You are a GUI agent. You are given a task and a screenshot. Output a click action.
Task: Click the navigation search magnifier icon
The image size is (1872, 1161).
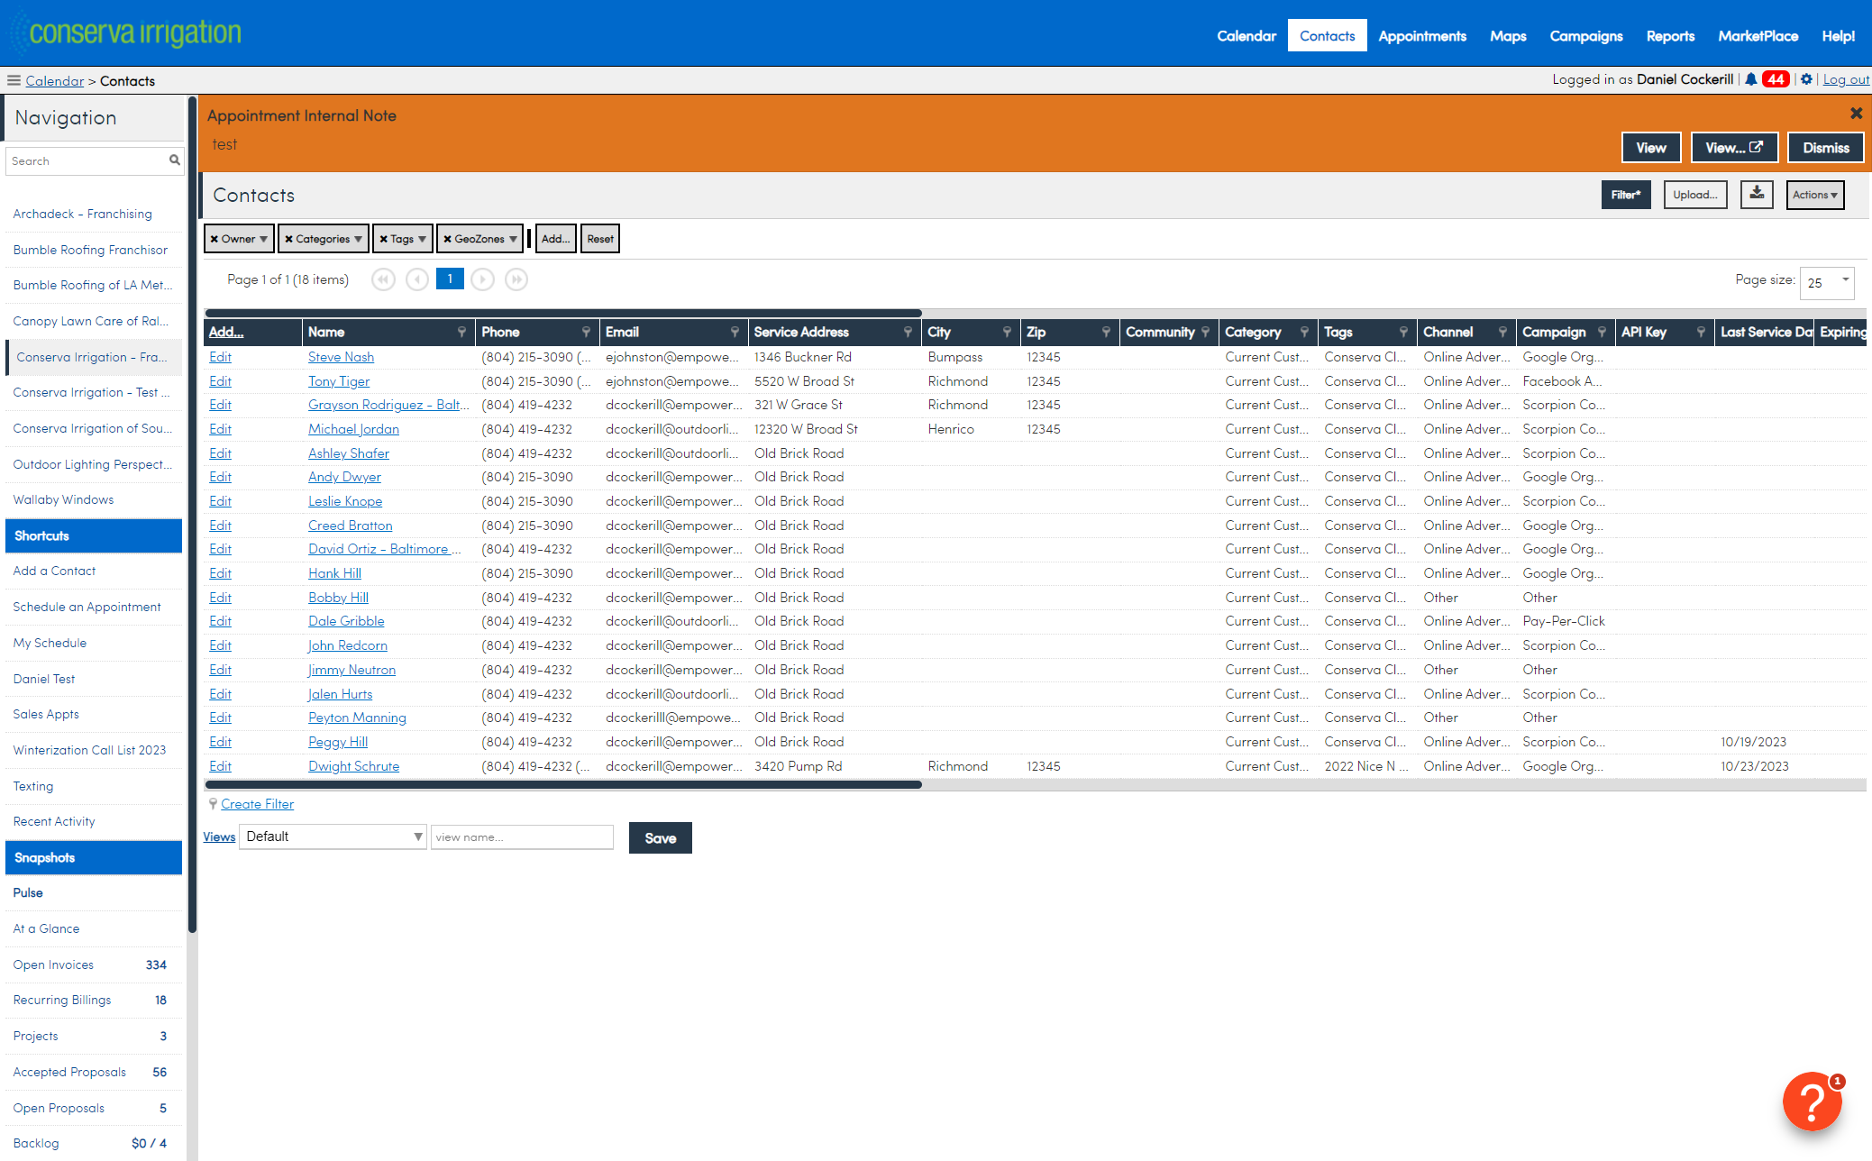175,160
